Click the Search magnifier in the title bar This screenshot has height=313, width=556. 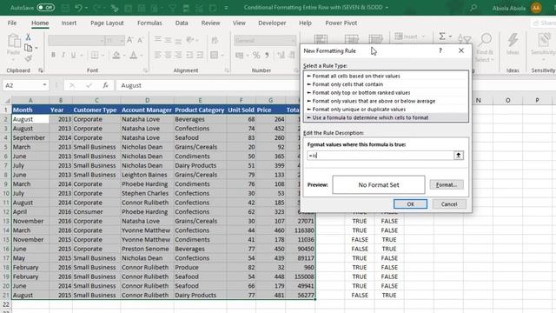[473, 8]
